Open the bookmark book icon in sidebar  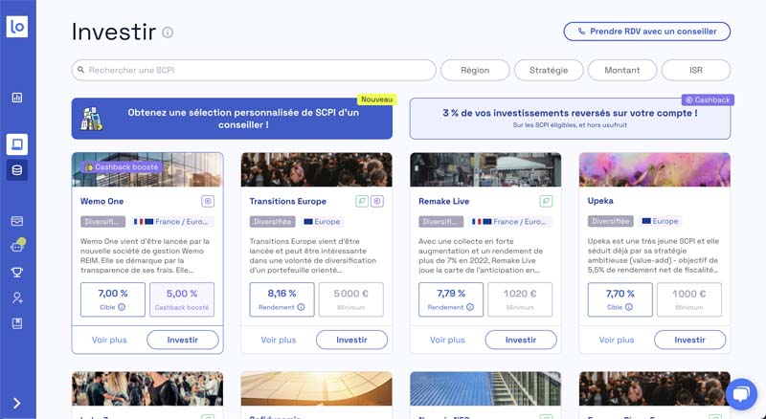pos(17,323)
